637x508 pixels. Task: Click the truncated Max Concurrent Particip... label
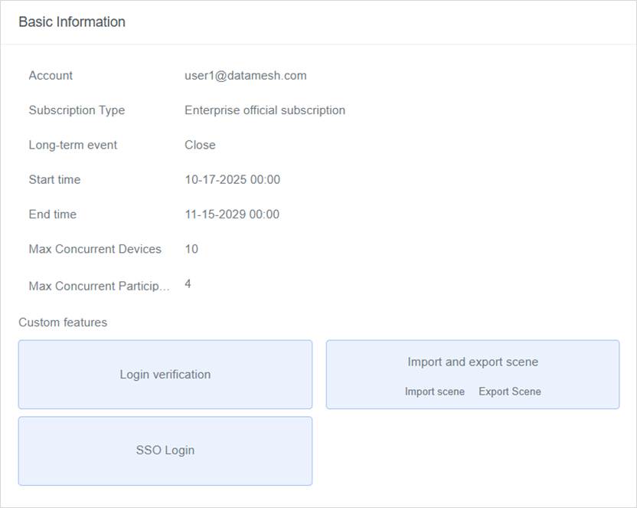coord(99,286)
